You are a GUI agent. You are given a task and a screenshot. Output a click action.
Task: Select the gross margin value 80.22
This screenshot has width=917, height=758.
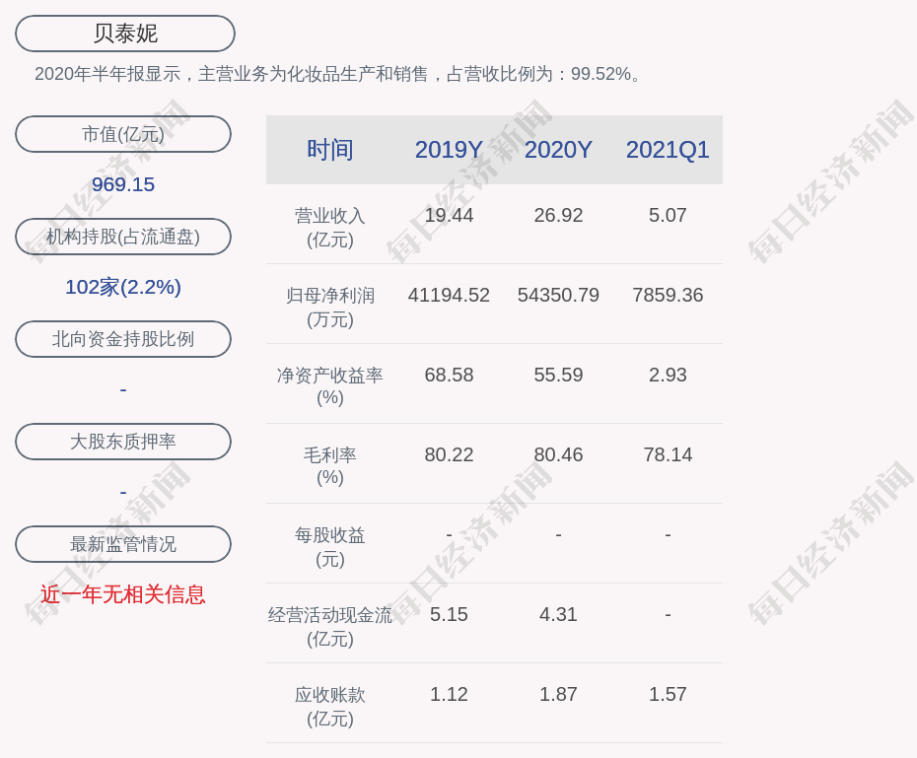[450, 454]
